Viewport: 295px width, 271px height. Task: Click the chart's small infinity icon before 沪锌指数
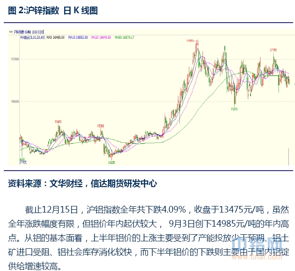tap(11, 32)
